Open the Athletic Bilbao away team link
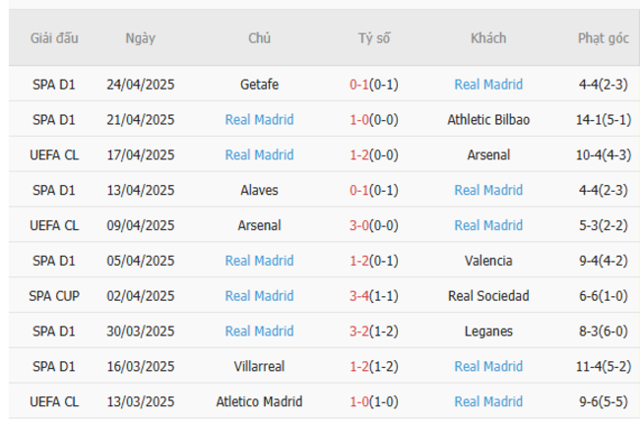Screen dimensions: 640x423 (488, 120)
